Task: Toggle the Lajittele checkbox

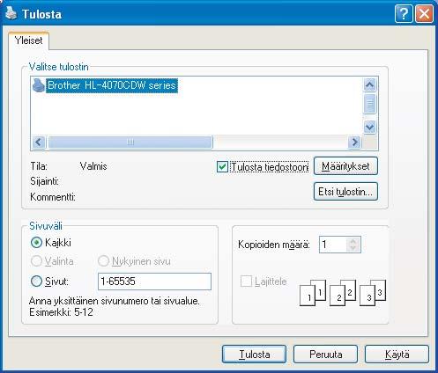Action: (x=246, y=282)
